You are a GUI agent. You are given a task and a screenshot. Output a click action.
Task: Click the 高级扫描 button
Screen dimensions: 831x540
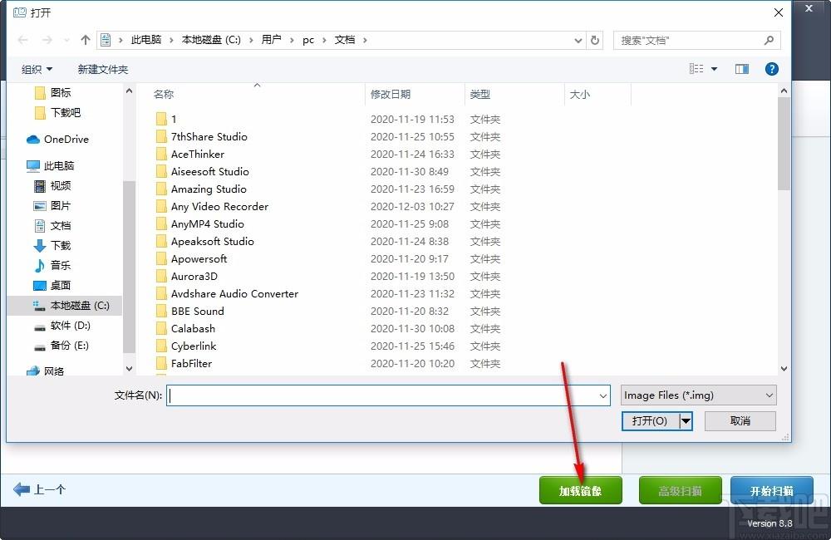pyautogui.click(x=680, y=491)
